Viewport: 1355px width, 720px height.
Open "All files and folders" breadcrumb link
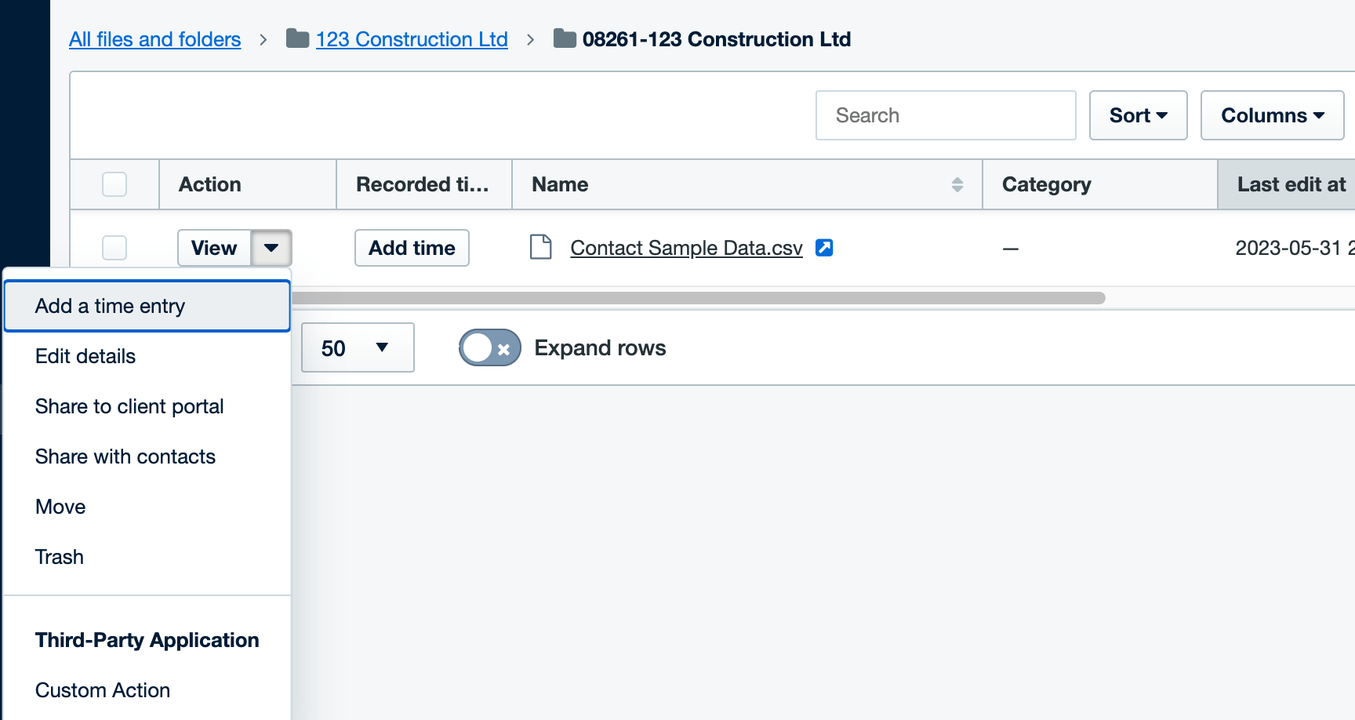click(154, 38)
